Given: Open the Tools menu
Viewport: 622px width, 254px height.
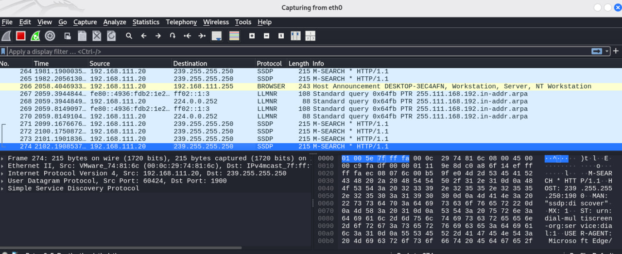Looking at the screenshot, I should pos(243,22).
